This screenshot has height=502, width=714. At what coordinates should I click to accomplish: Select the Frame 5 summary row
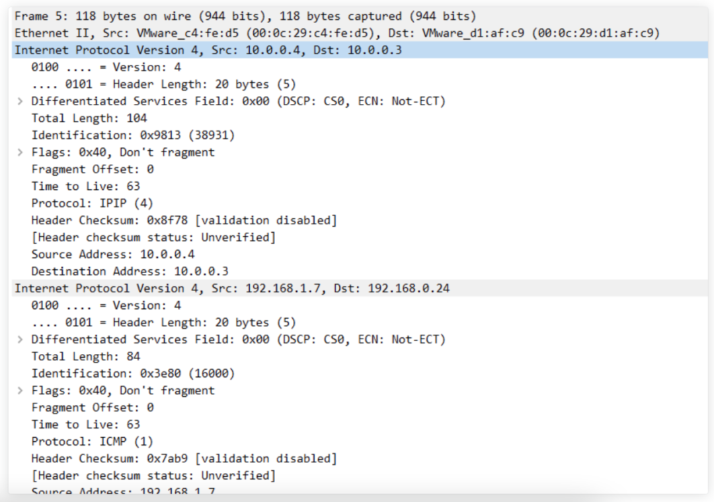pyautogui.click(x=245, y=16)
